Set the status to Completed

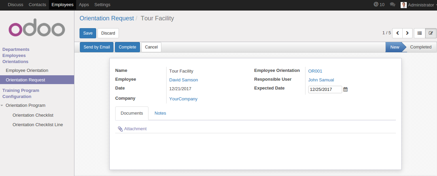420,47
